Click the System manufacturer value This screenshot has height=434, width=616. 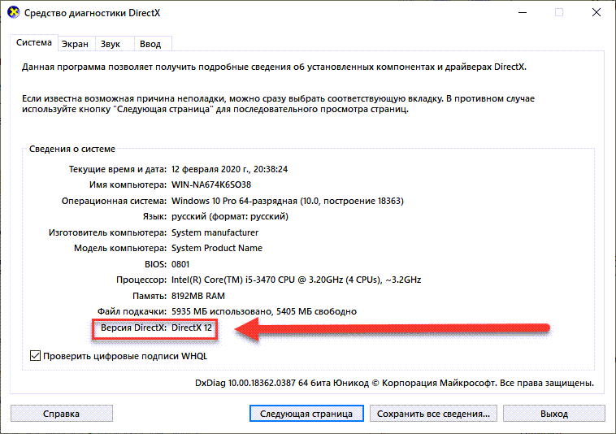coord(215,232)
